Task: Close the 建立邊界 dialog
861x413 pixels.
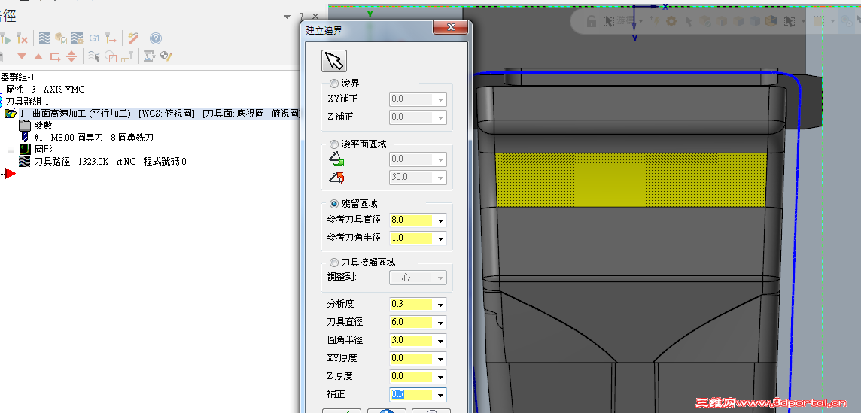Action: tap(451, 28)
